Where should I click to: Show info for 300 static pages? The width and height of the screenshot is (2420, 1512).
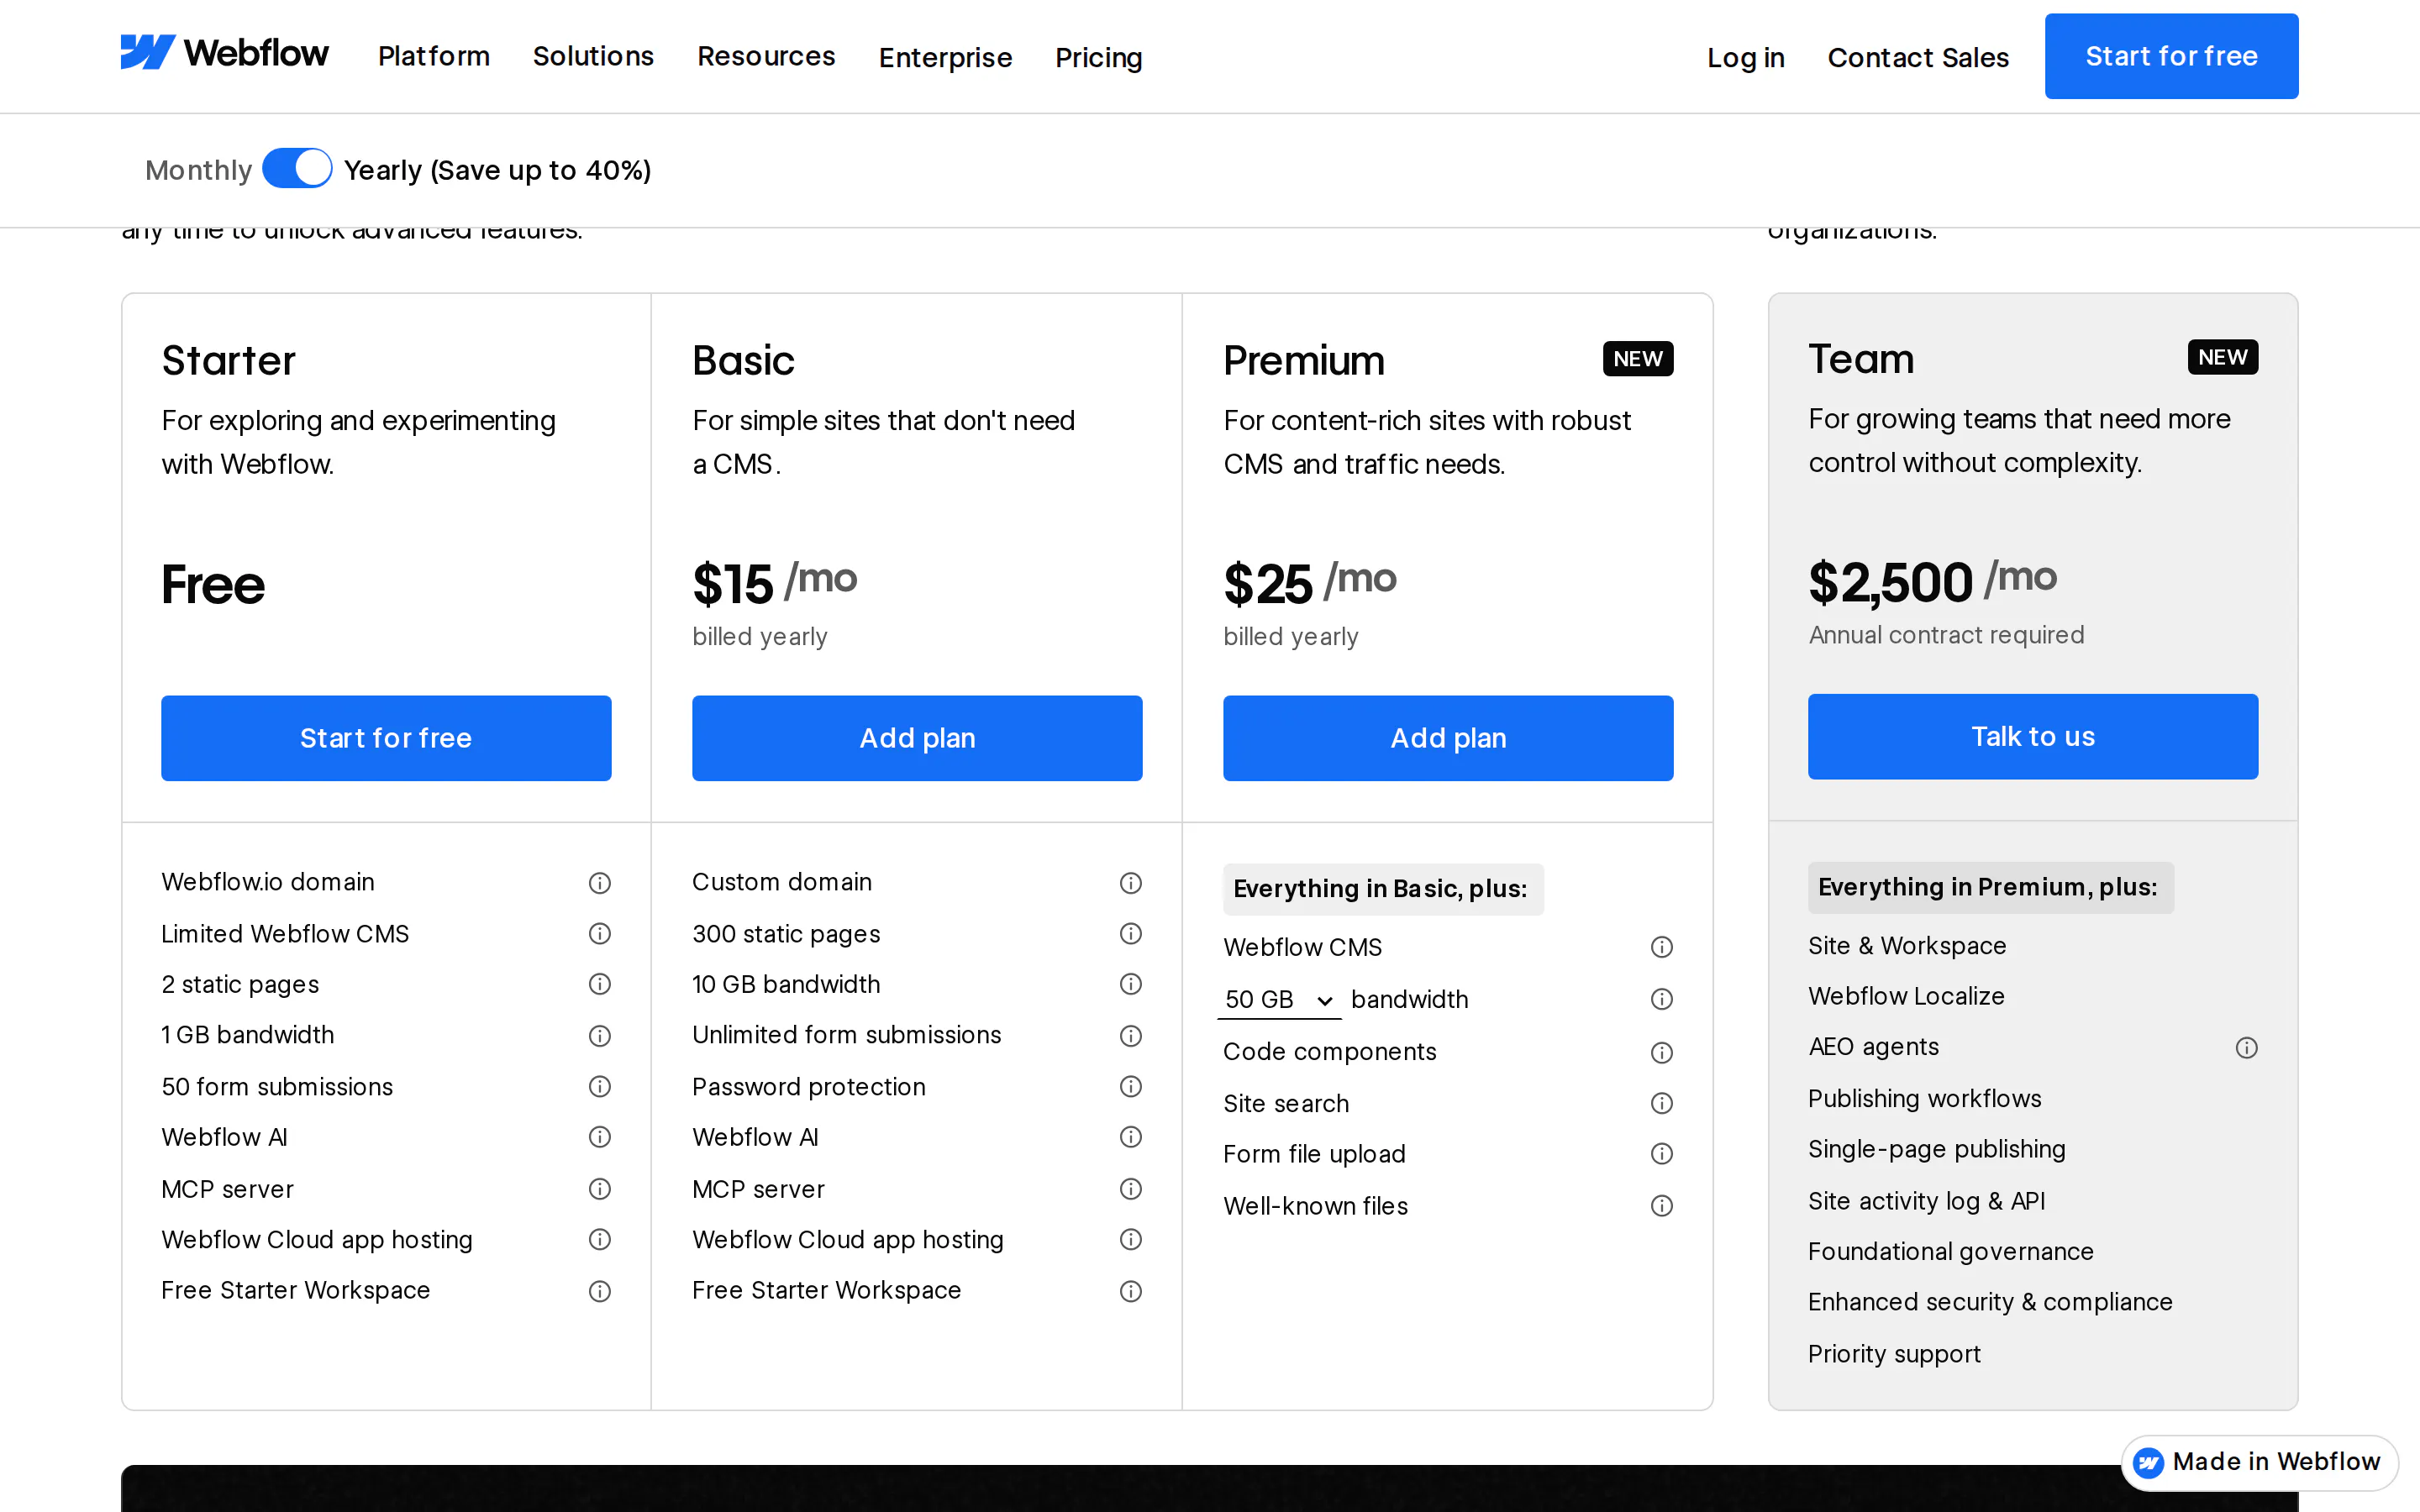1131,934
